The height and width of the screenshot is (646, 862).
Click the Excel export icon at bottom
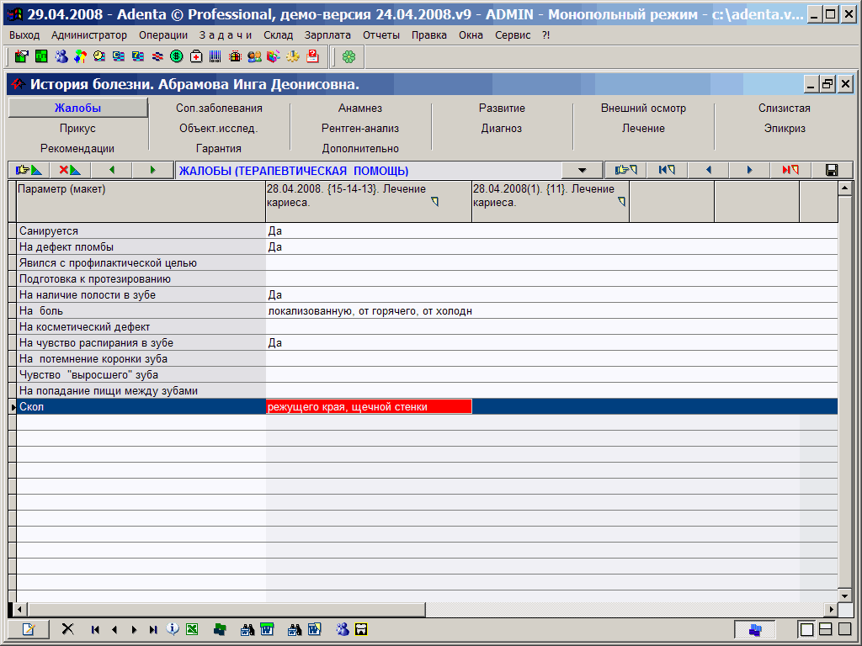192,629
